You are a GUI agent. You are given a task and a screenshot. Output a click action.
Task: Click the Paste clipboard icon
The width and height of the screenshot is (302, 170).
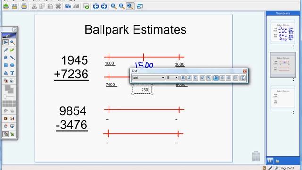[50, 6]
